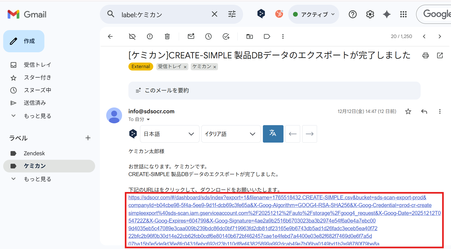The width and height of the screenshot is (451, 249).
Task: Click the sender avatar icon
Action: 114,115
